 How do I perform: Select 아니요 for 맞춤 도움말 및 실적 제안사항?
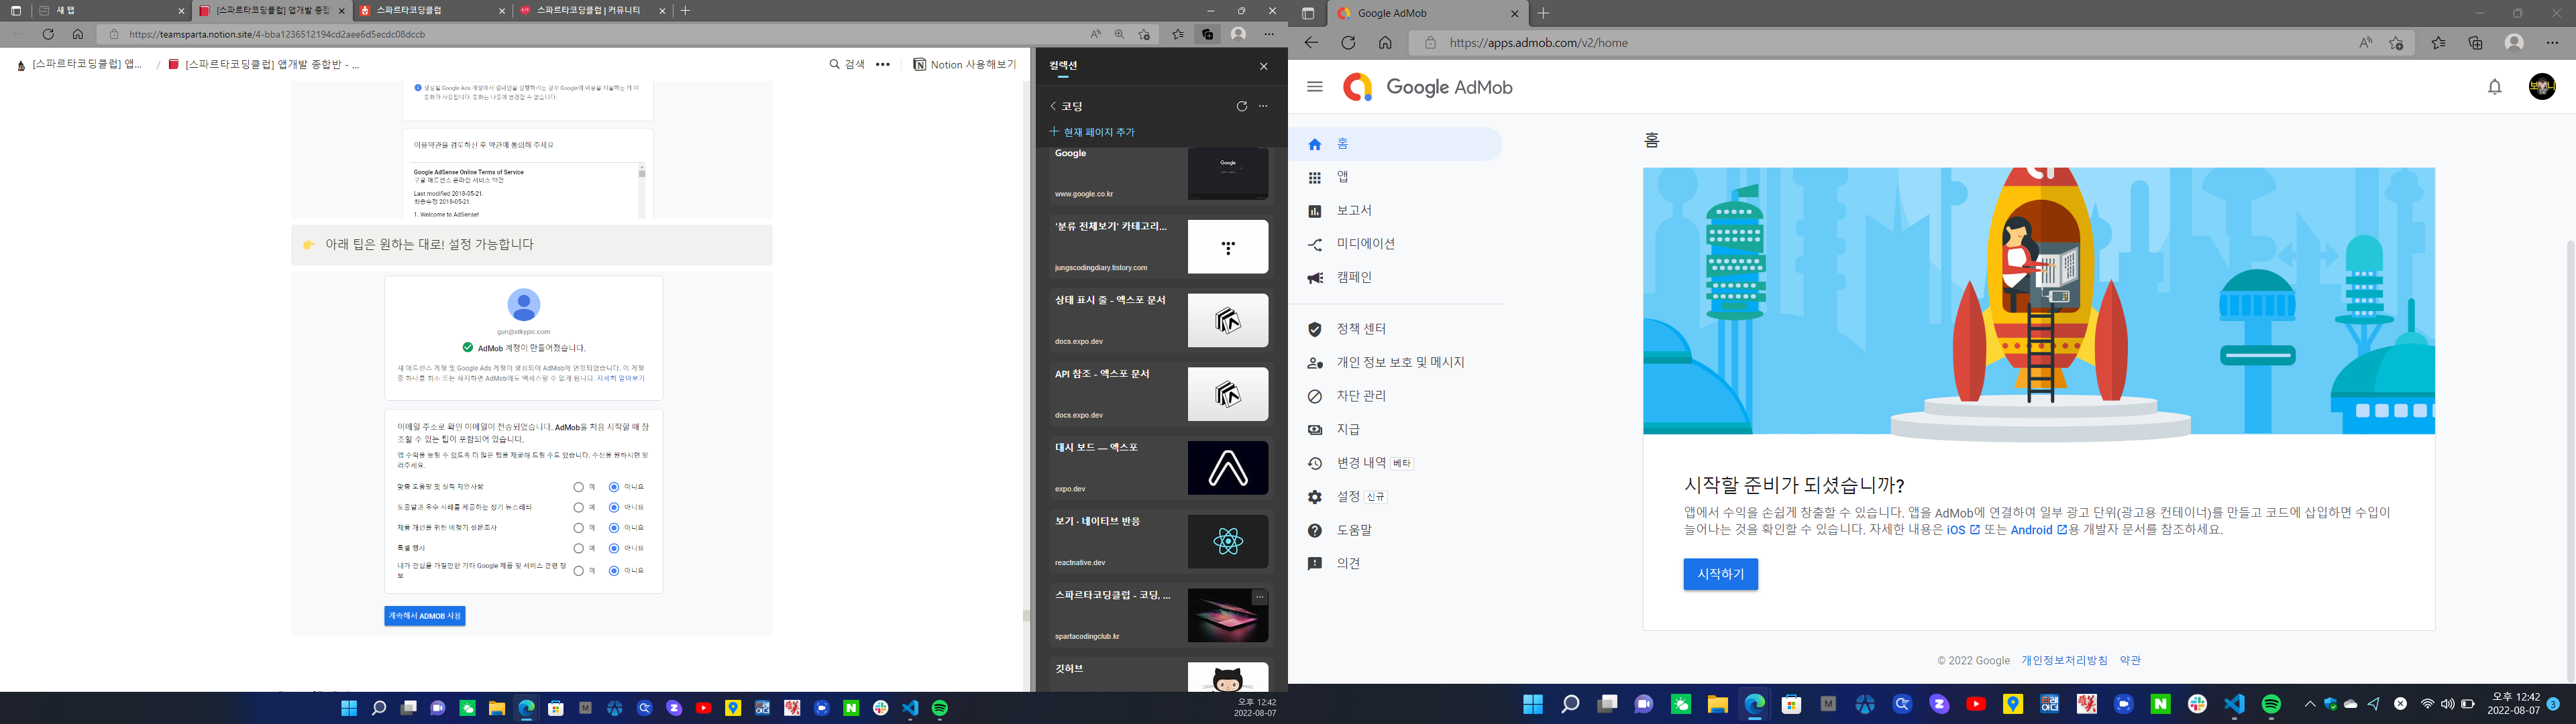point(613,487)
